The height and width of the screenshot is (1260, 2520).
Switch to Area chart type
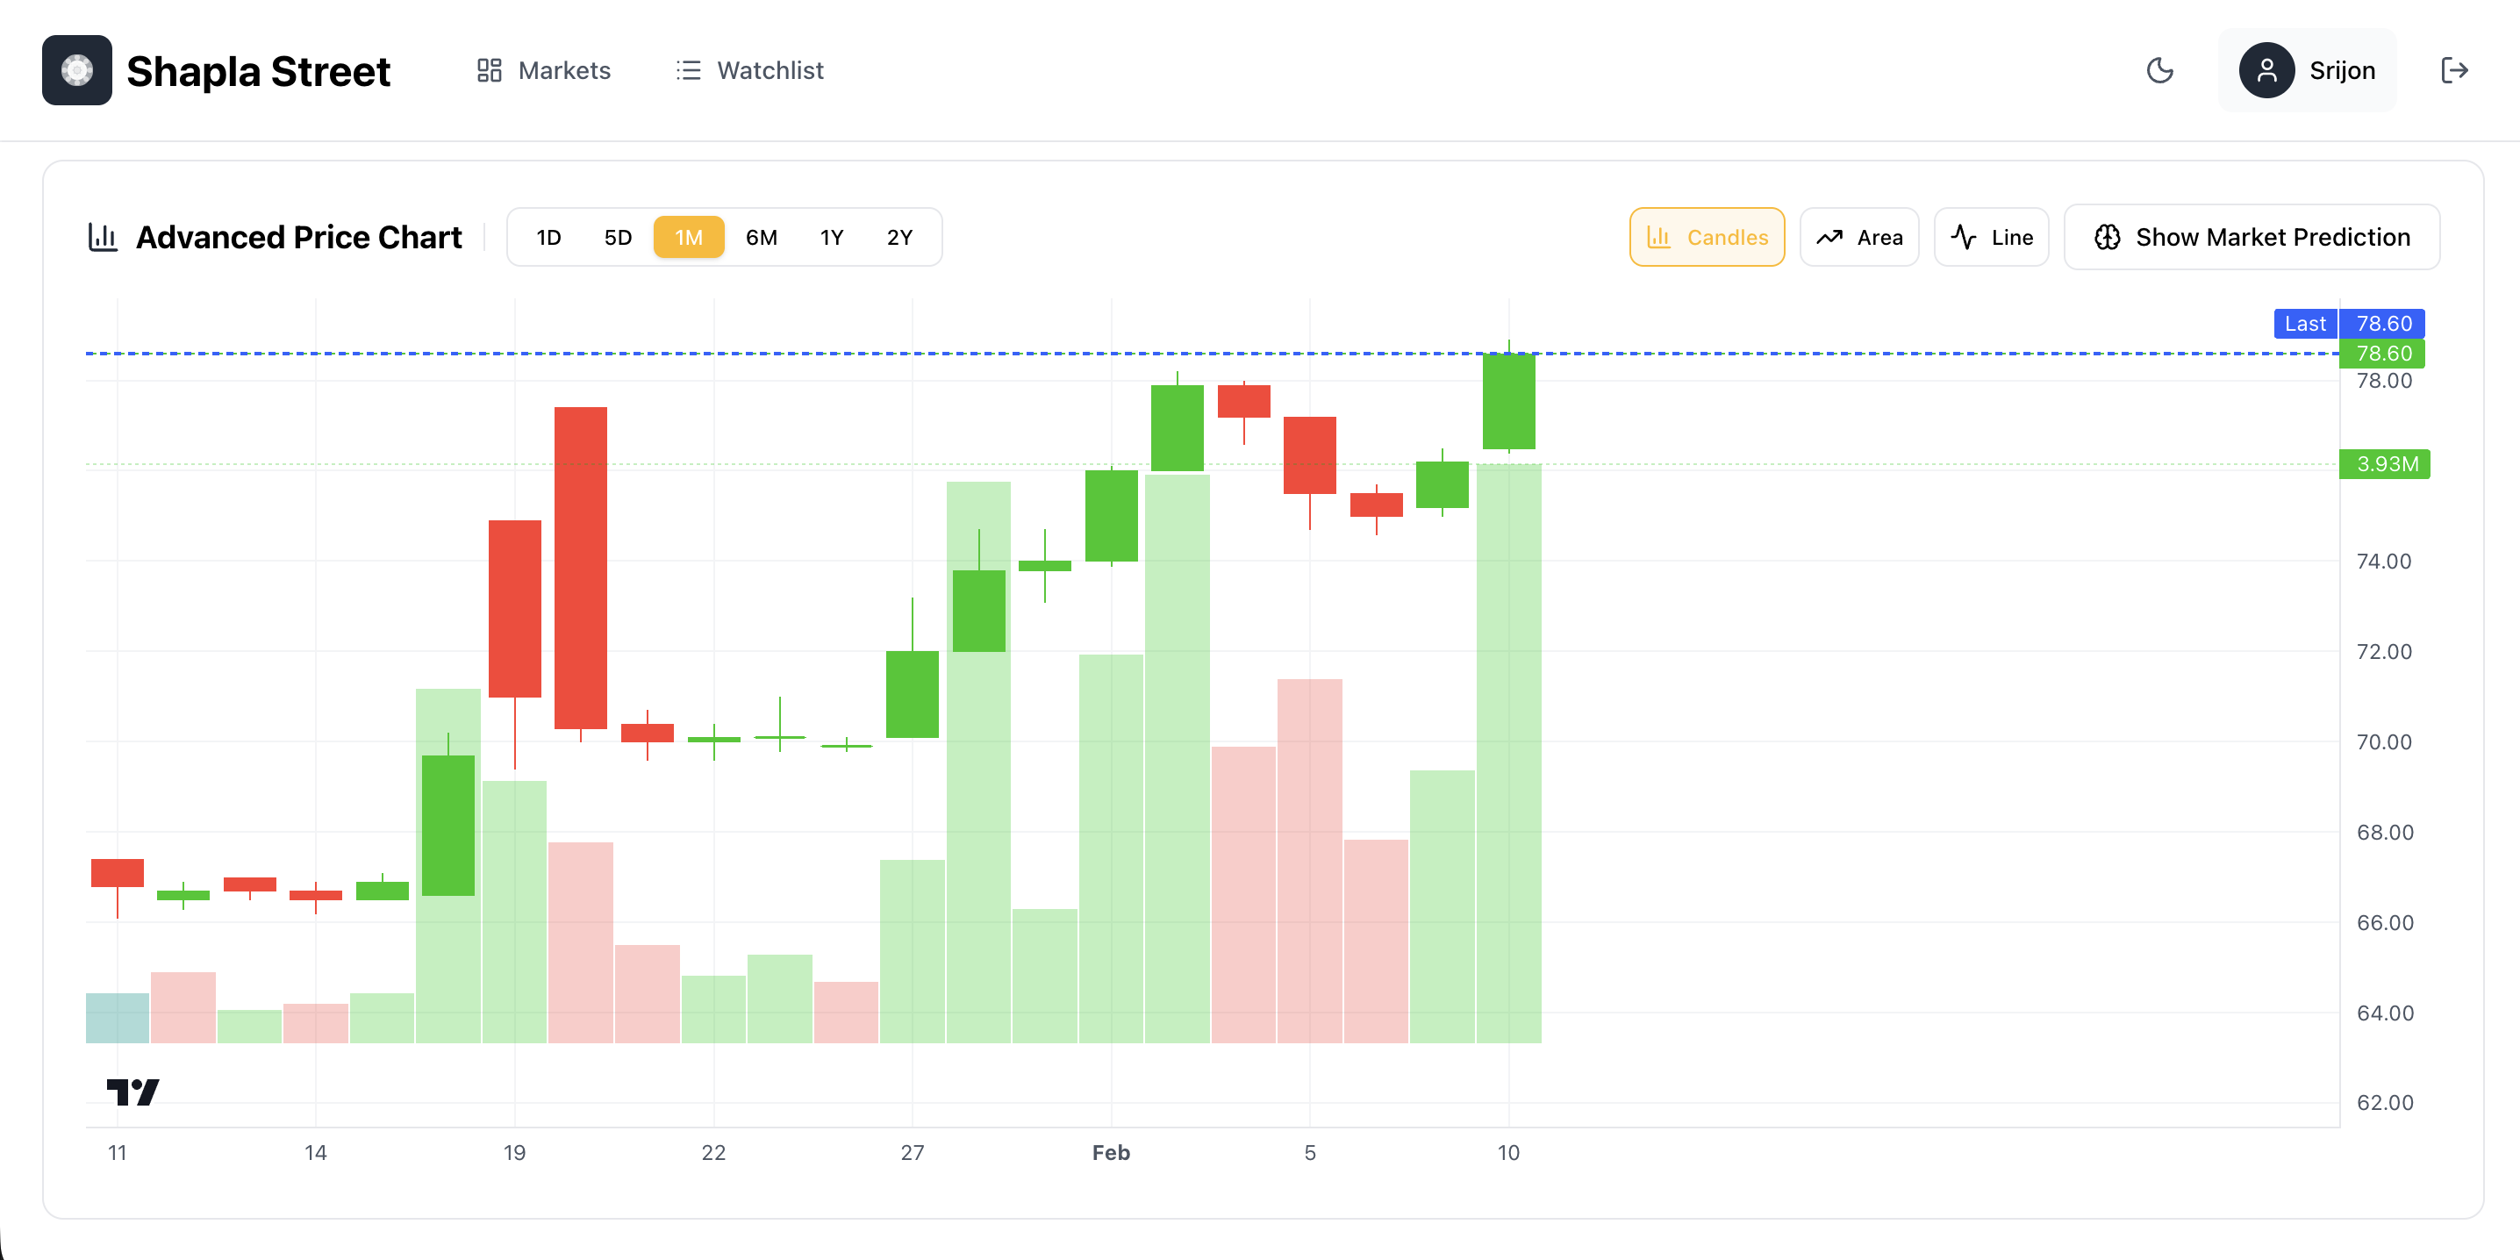pos(1858,238)
